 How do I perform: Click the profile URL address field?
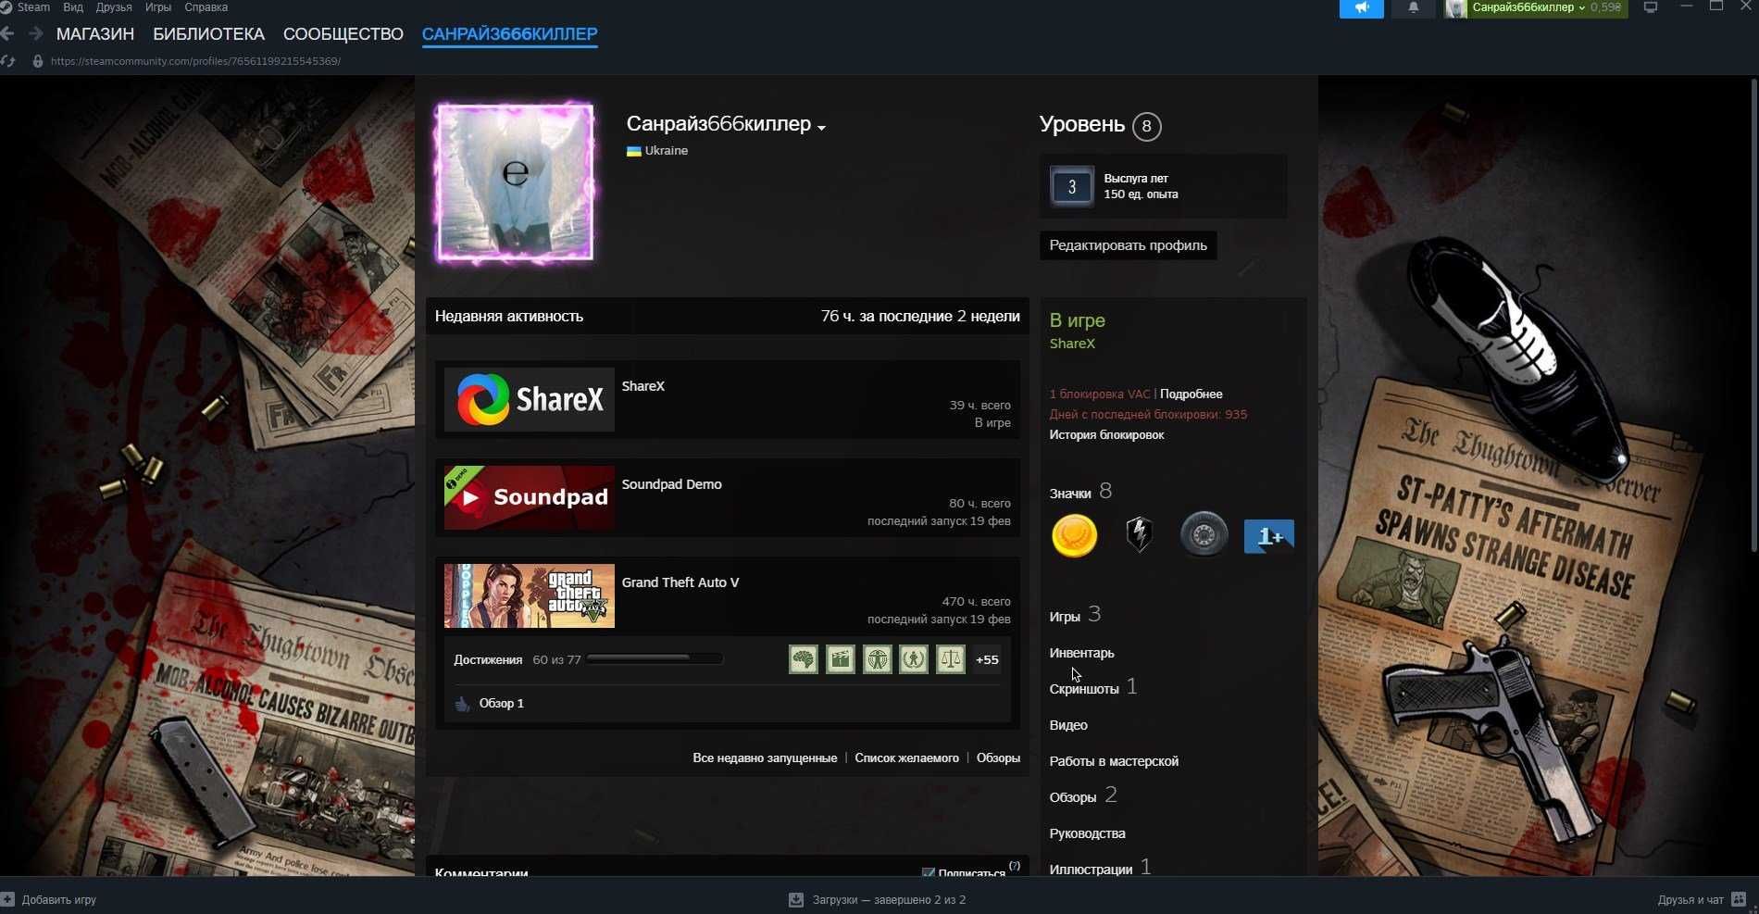pos(195,61)
